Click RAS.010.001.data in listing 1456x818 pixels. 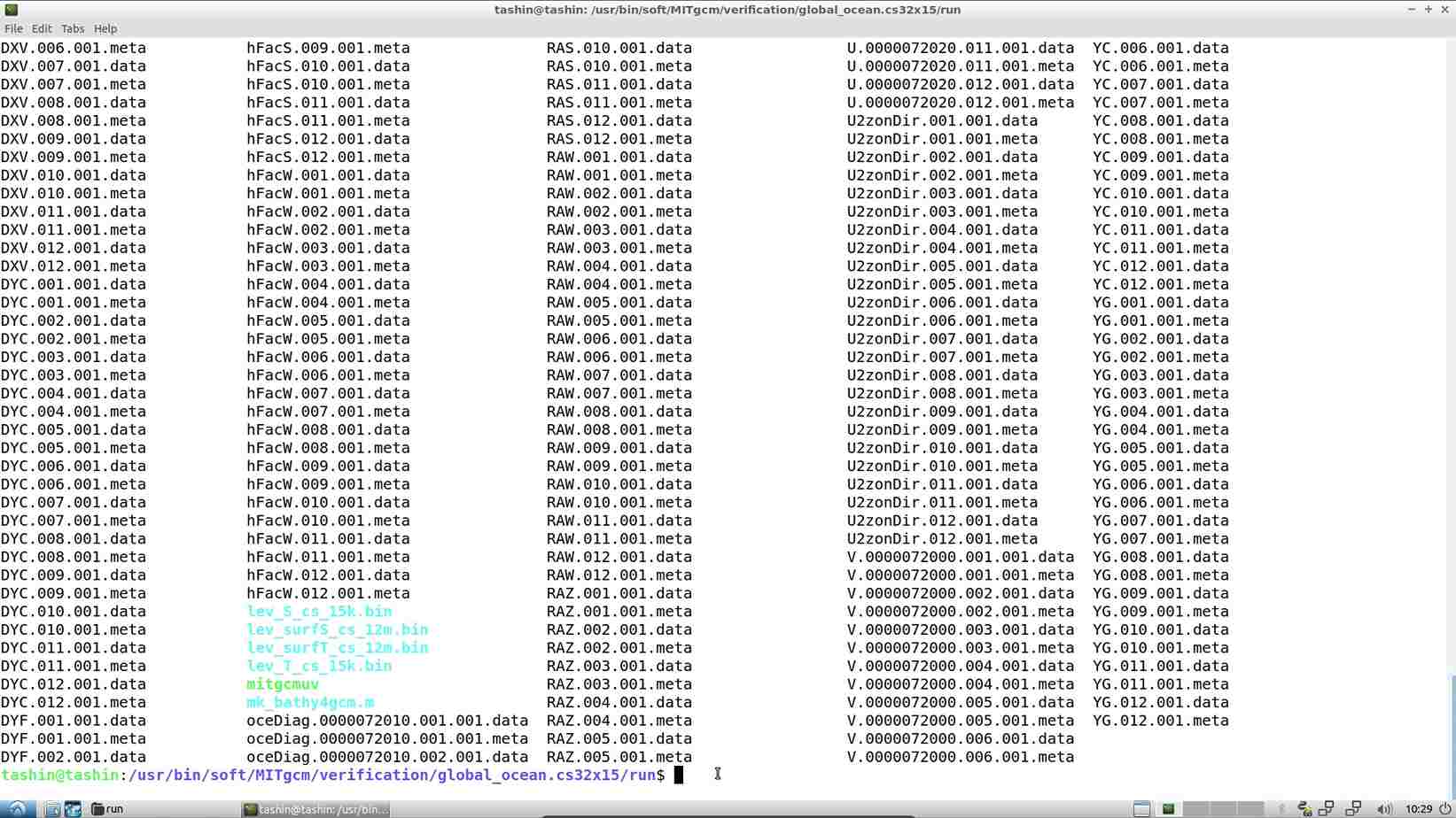619,48
